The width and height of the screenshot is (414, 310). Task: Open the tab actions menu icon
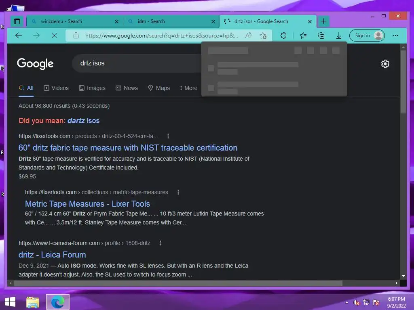[x=17, y=21]
